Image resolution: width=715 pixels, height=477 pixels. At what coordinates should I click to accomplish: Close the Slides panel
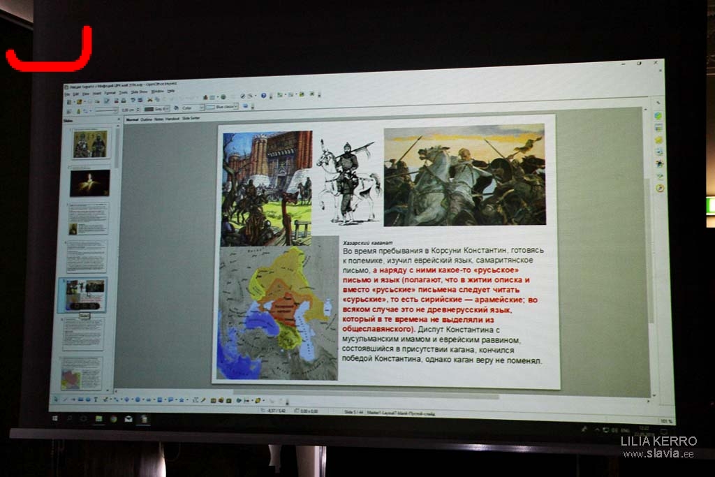click(x=119, y=119)
